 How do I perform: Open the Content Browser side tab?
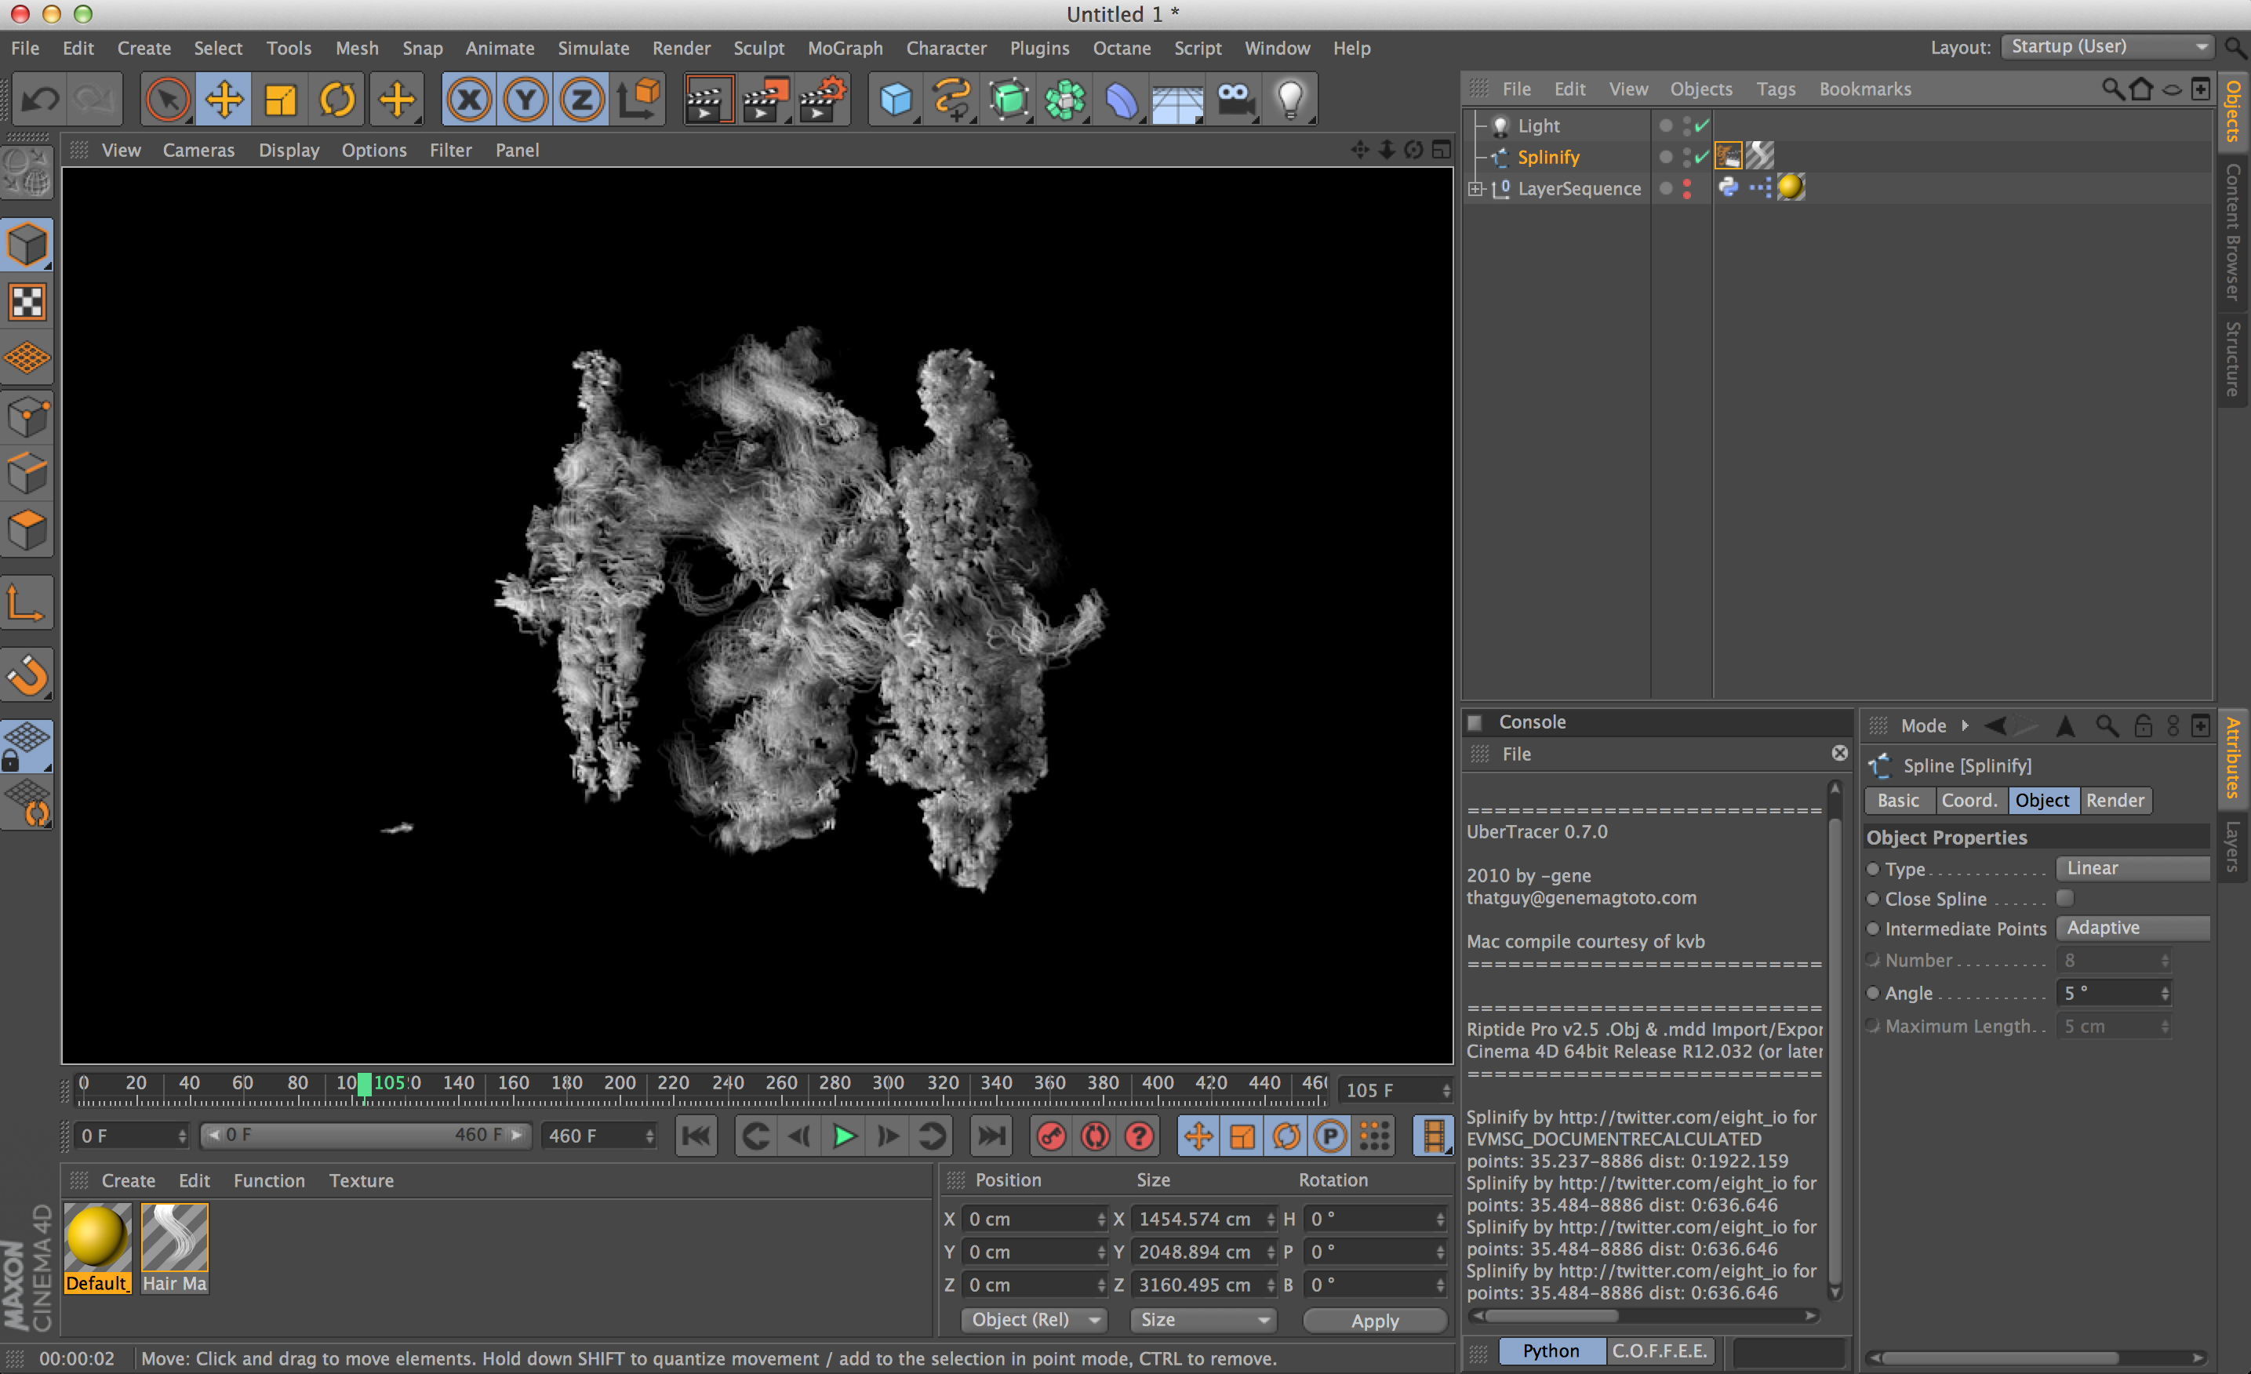(2235, 232)
